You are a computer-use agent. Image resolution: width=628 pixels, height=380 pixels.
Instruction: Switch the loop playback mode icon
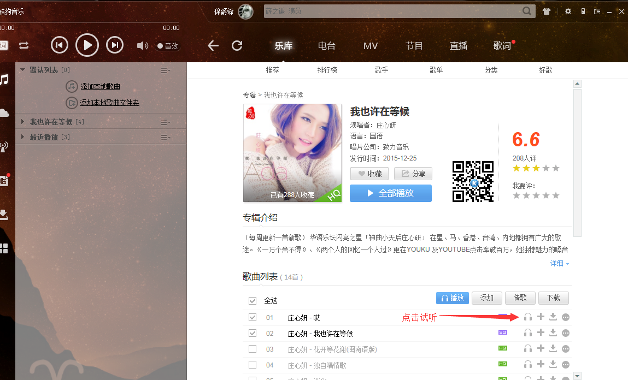[x=24, y=46]
